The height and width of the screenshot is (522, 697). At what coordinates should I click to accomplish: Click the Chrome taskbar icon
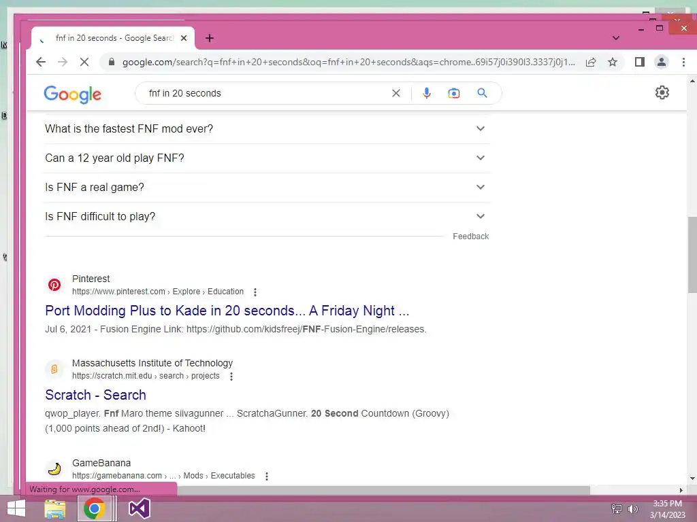point(94,508)
